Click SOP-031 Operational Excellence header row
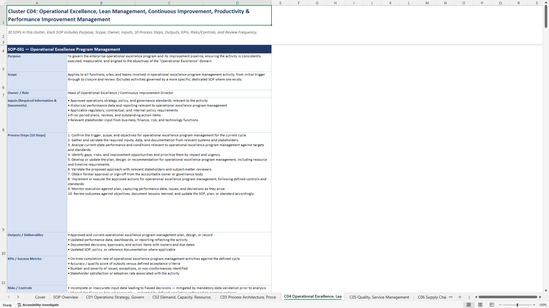The image size is (549, 308). coord(139,49)
